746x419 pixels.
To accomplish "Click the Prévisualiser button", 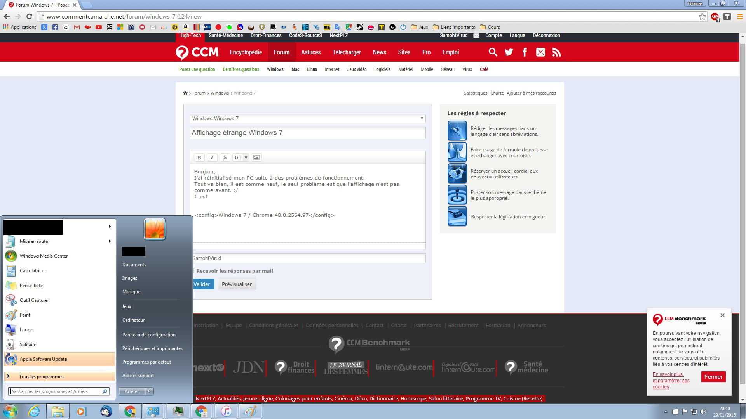I will [x=237, y=284].
